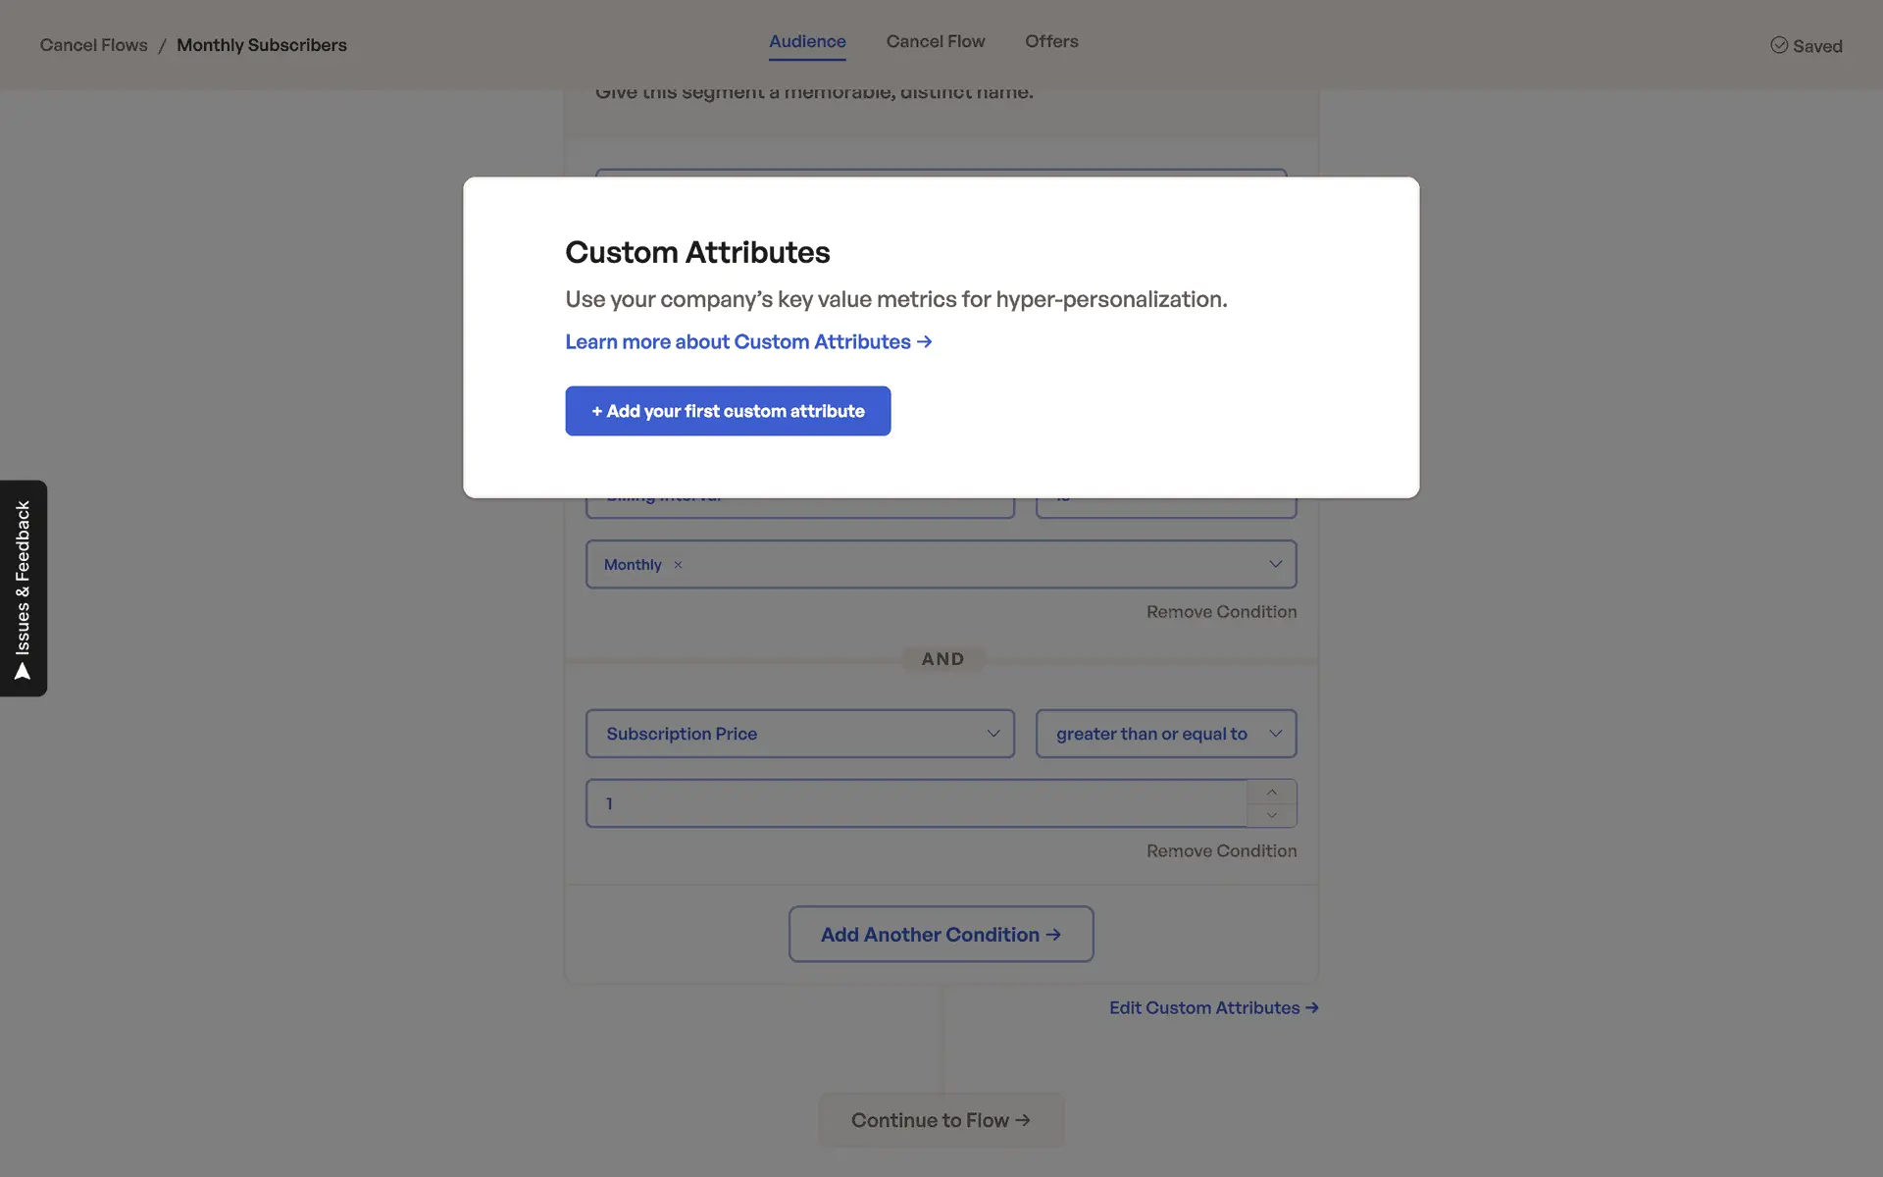The image size is (1883, 1177).
Task: Switch to the Audience tab
Action: pos(807,41)
